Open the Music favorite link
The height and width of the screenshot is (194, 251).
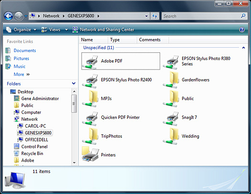click(x=20, y=66)
